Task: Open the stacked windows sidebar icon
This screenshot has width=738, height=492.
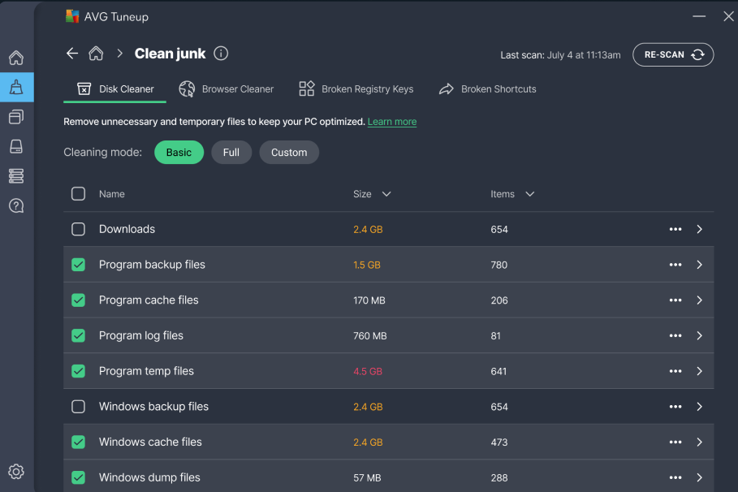Action: point(16,117)
